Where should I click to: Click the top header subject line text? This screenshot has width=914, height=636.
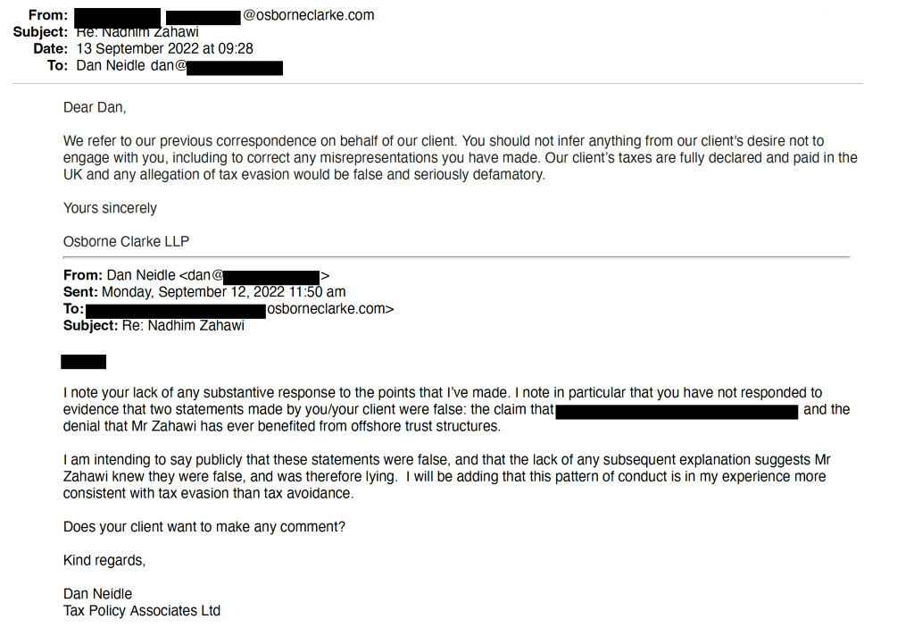pos(137,32)
